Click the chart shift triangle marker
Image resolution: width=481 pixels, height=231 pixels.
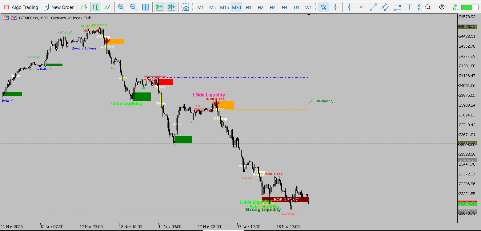(309, 15)
